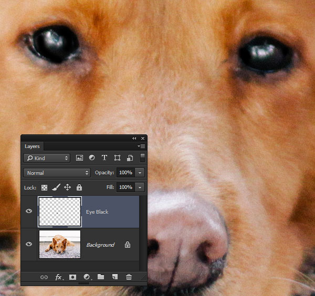The image size is (315, 296).
Task: Collapse the panel with double arrows
Action: [134, 139]
